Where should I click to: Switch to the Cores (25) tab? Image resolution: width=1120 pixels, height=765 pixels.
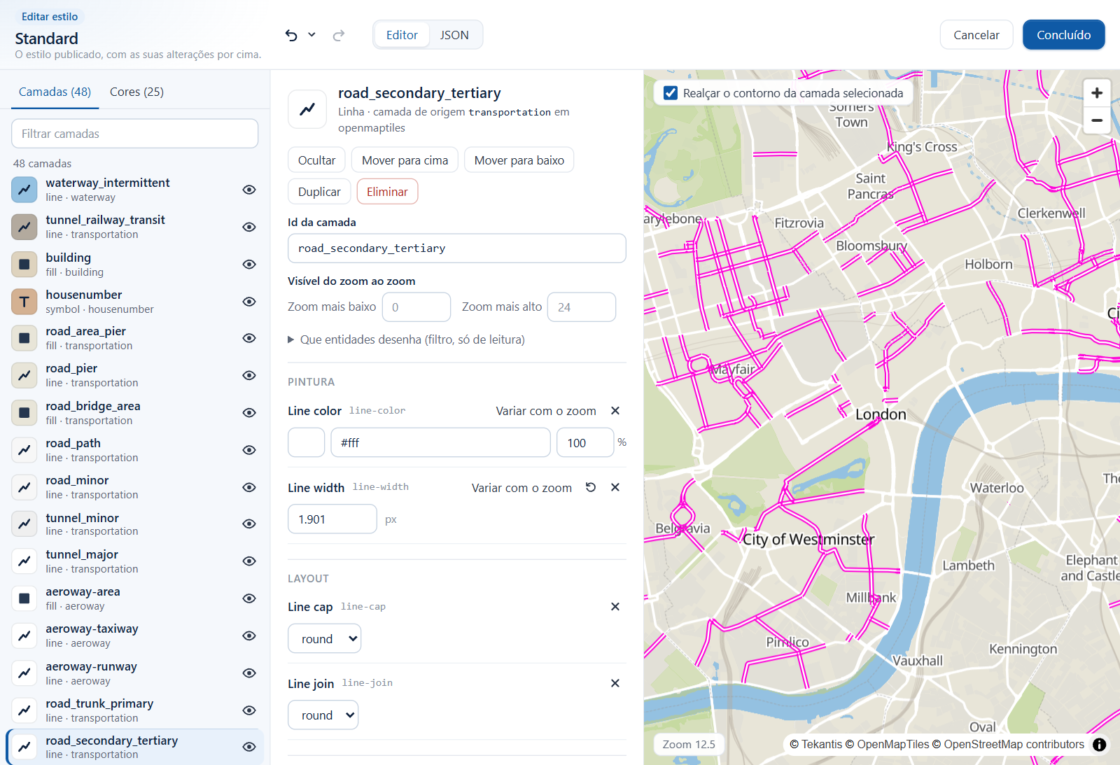coord(136,92)
